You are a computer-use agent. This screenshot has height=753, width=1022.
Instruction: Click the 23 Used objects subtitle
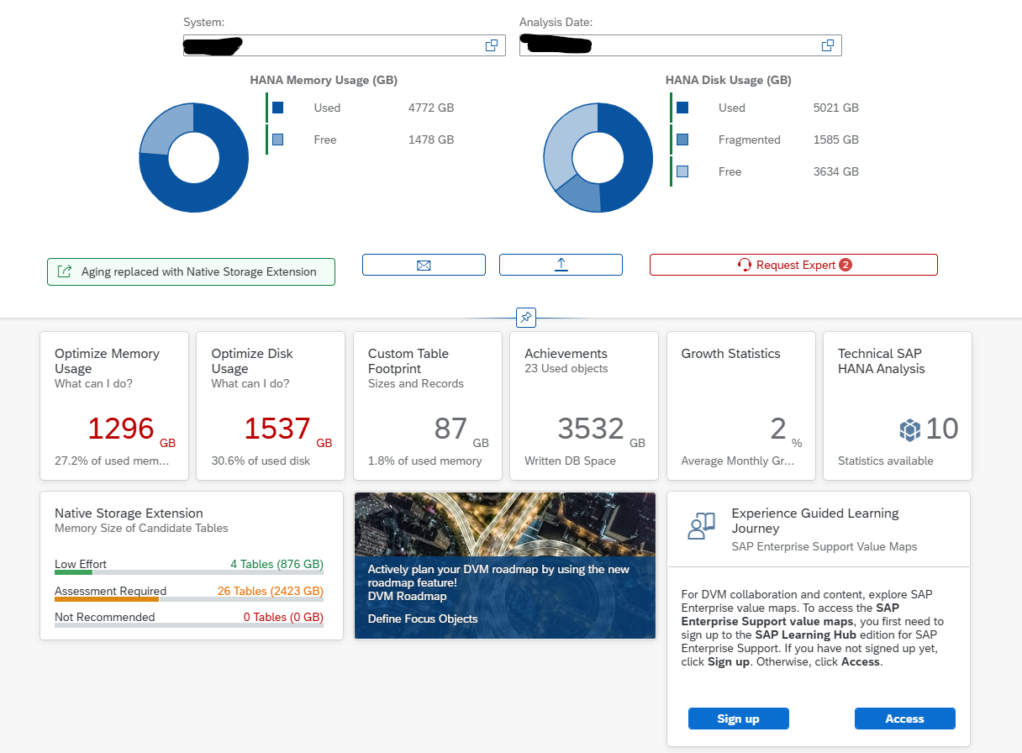click(x=566, y=368)
